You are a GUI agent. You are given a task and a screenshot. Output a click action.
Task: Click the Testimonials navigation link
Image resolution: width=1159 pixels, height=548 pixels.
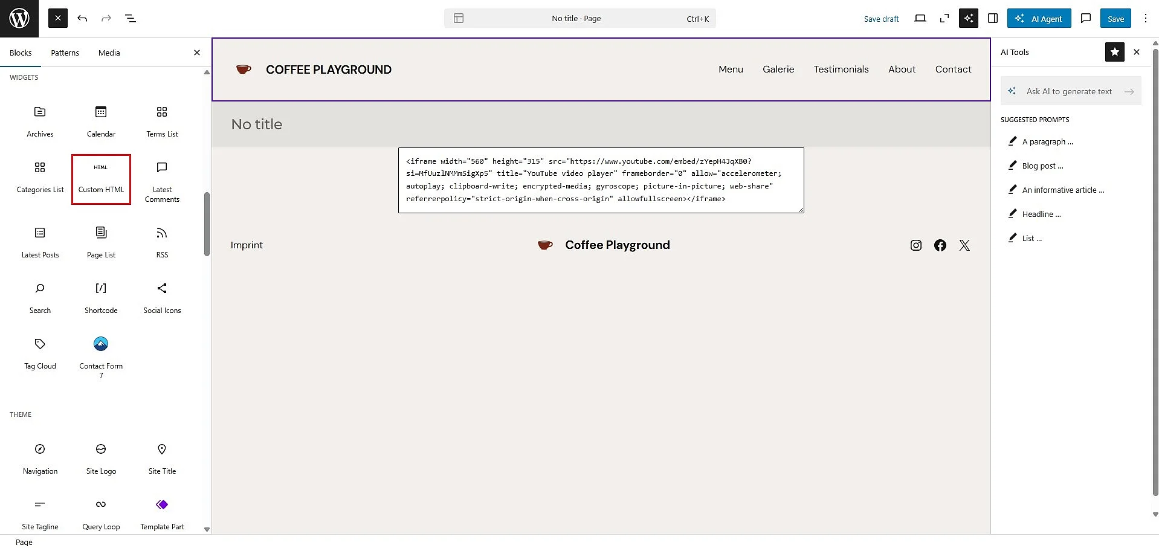tap(841, 69)
